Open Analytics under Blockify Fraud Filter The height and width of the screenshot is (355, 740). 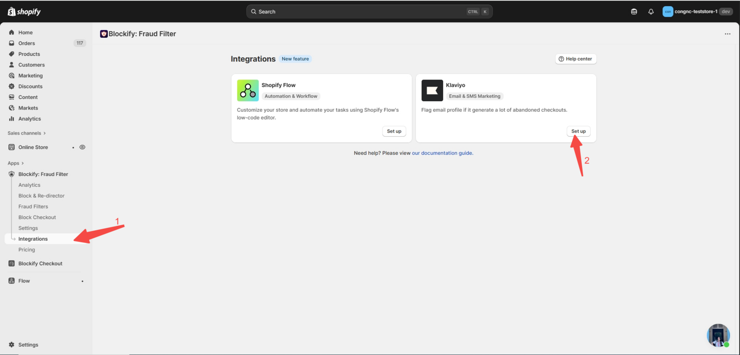point(29,185)
